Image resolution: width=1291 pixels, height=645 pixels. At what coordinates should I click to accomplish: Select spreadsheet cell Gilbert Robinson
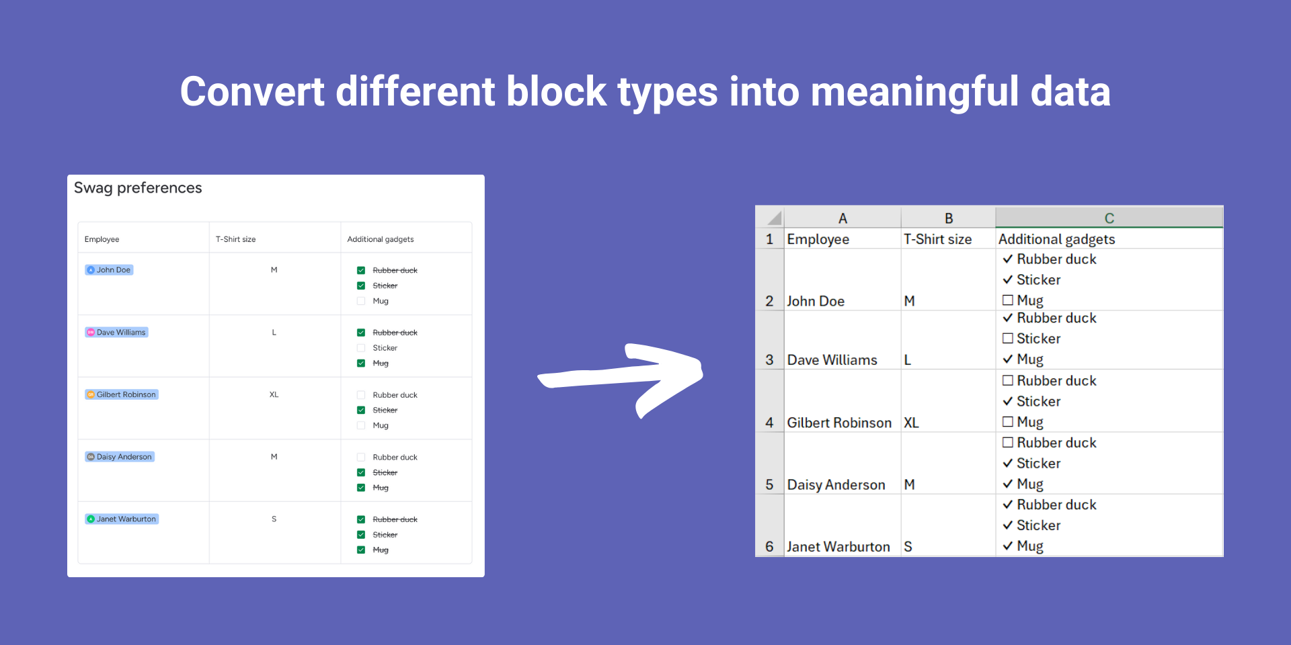pos(843,401)
